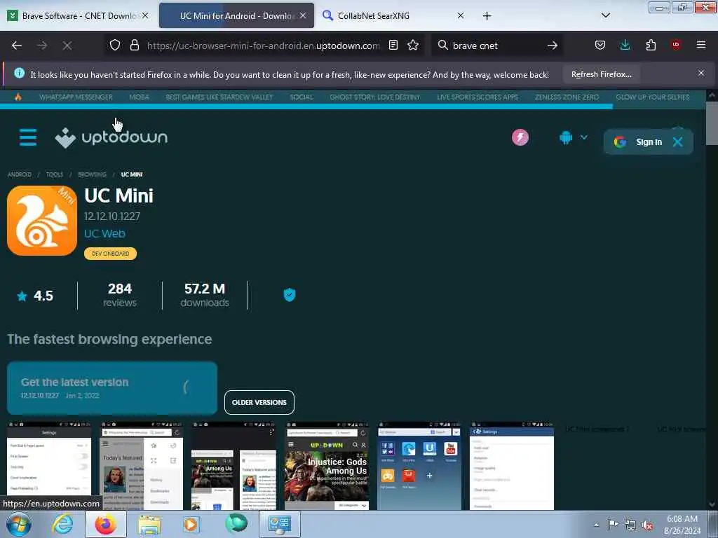718x538 pixels.
Task: Stop loading the page
Action: [67, 46]
